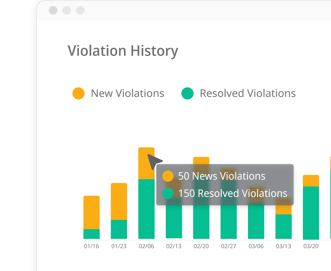Toggle the Resolved Violations series via legend
This screenshot has height=271, width=331.
[x=247, y=93]
